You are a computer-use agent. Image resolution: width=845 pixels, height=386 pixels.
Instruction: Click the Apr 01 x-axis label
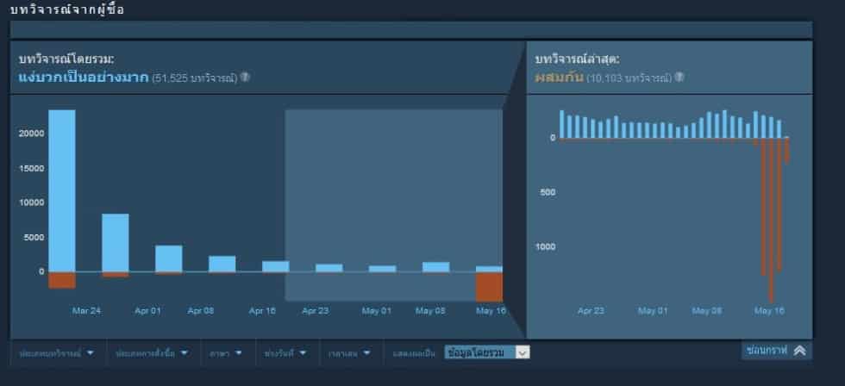(x=147, y=311)
